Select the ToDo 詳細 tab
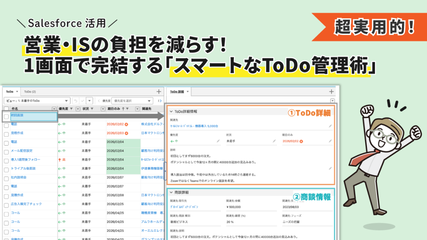The height and width of the screenshot is (240, 427). (177, 92)
